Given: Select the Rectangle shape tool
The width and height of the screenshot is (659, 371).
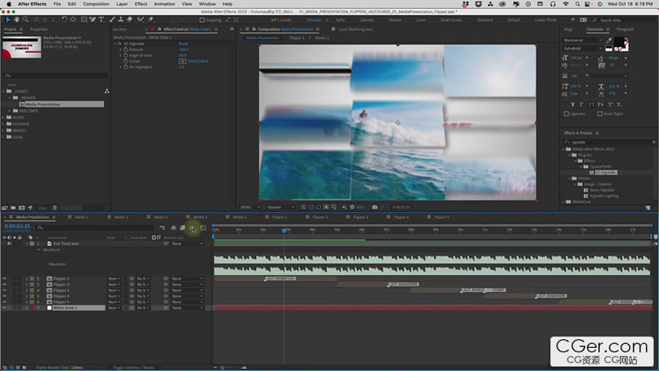Looking at the screenshot, I should pyautogui.click(x=84, y=19).
